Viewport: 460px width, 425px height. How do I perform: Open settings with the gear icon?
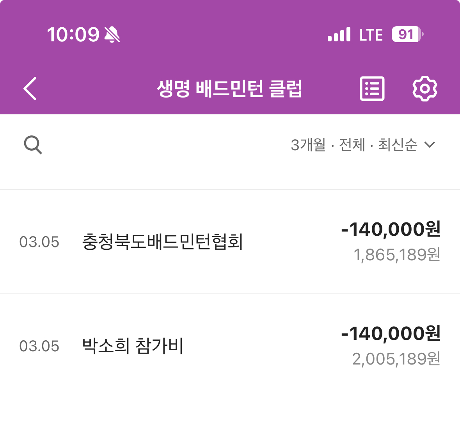pos(424,89)
